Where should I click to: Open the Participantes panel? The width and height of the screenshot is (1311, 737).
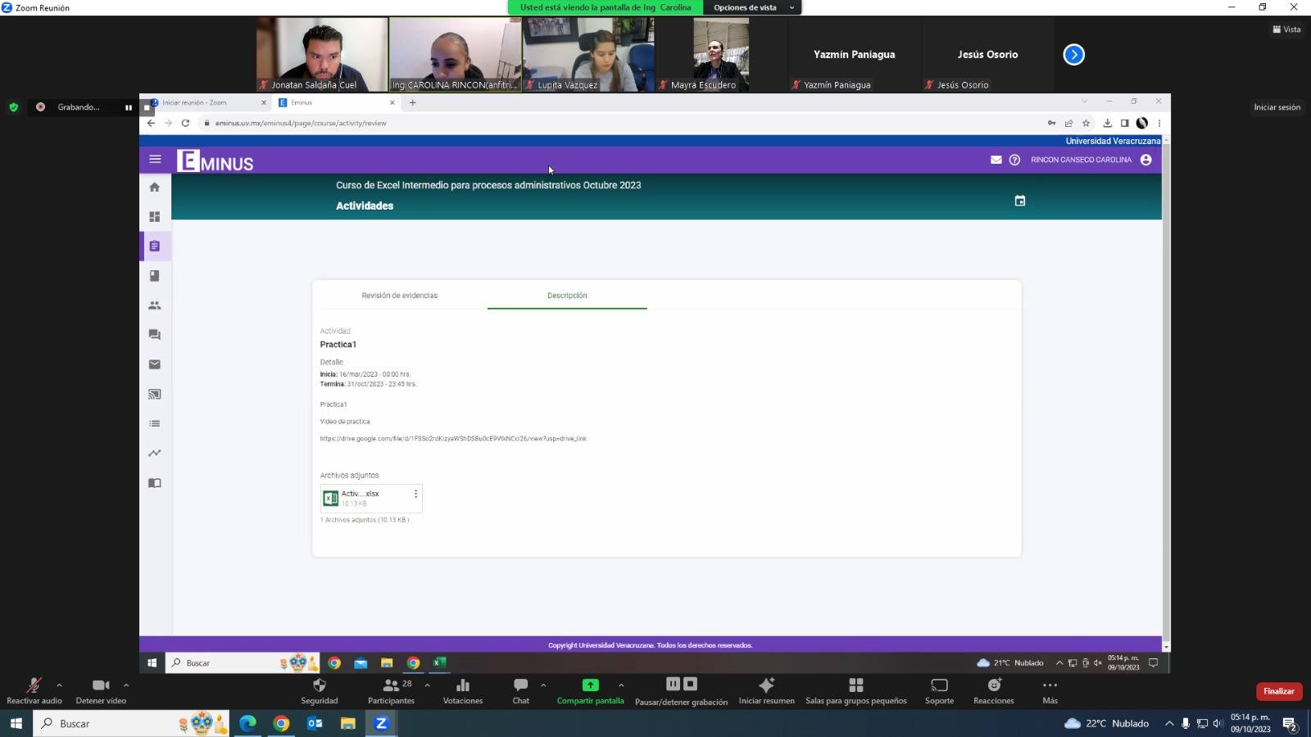[392, 685]
